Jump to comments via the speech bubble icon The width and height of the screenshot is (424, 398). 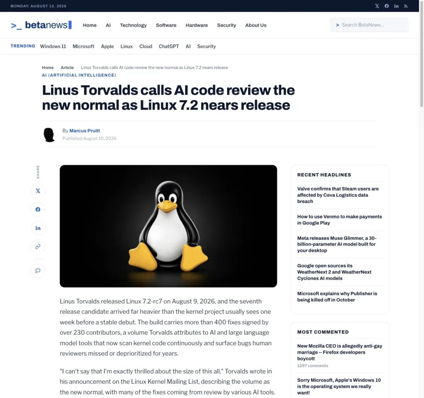(38, 271)
